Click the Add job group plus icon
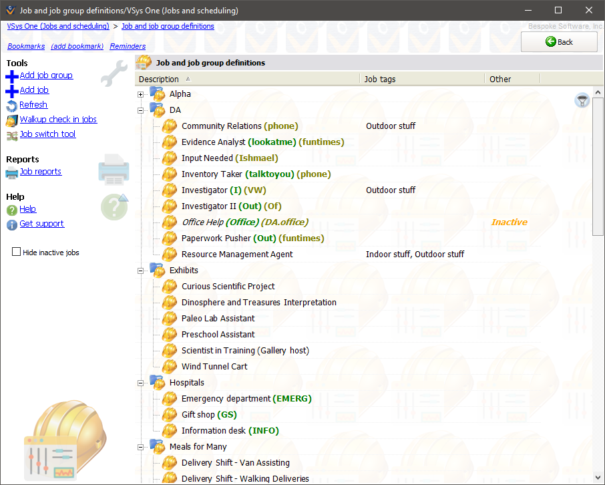 point(11,75)
